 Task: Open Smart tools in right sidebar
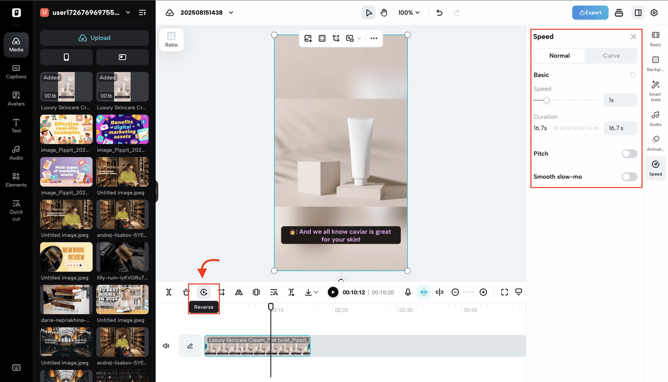pos(655,90)
